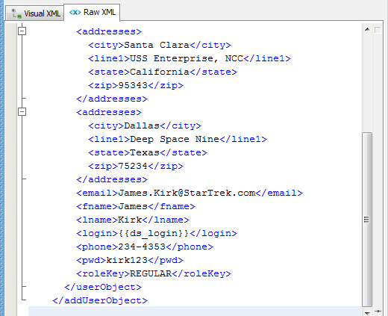Click the roleKey value REGULAR
The width and height of the screenshot is (388, 316).
(151, 273)
